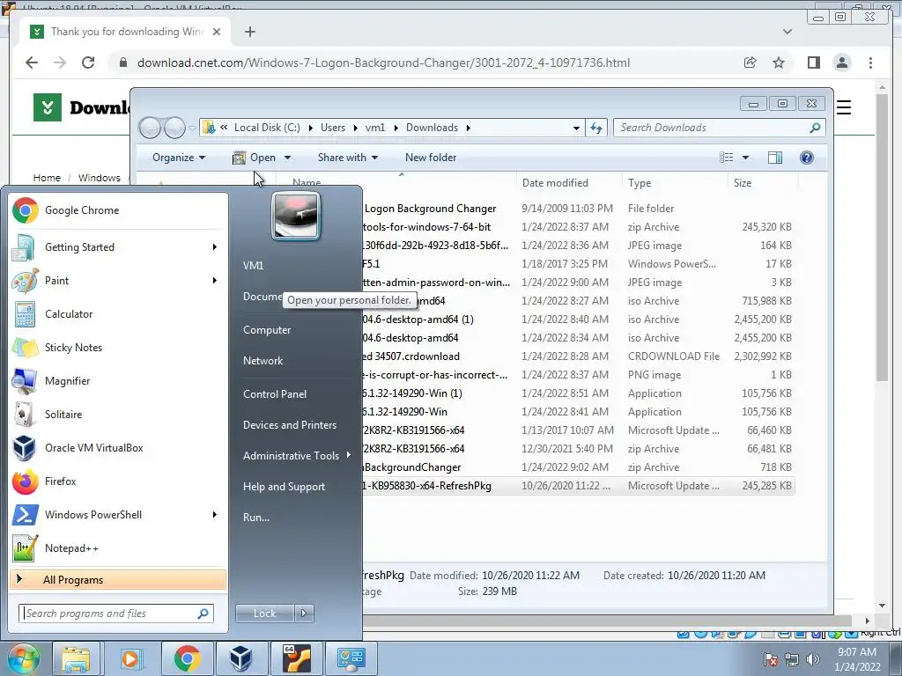The width and height of the screenshot is (902, 676).
Task: Expand address bar history dropdown
Action: (x=576, y=129)
